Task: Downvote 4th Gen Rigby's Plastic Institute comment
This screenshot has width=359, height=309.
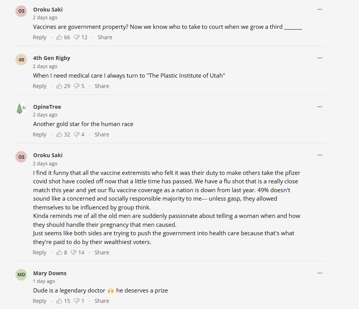Action: point(77,86)
